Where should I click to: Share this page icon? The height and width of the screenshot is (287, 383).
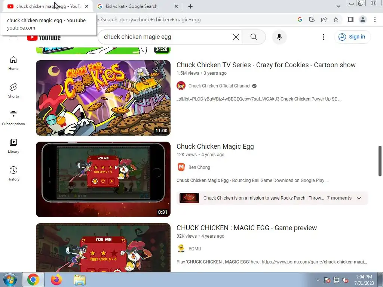coord(324,19)
